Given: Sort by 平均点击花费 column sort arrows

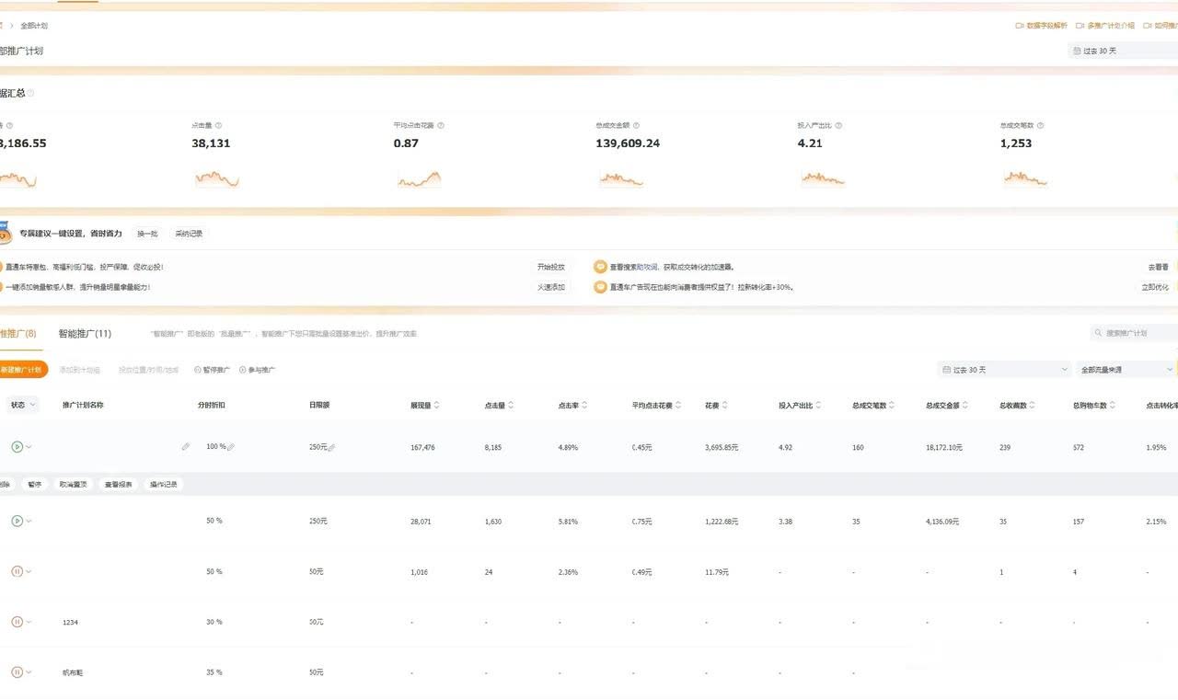Looking at the screenshot, I should click(x=678, y=405).
